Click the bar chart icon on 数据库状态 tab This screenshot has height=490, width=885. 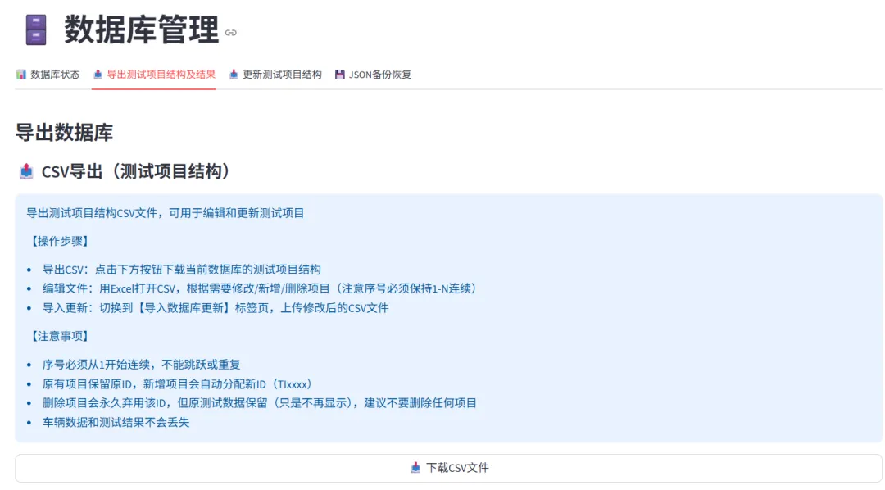(21, 75)
